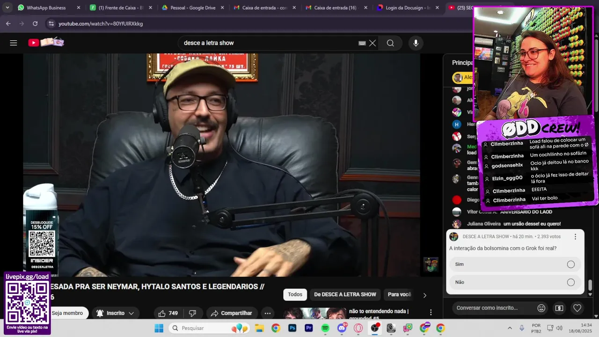This screenshot has width=599, height=337.
Task: Switch to Caixa de entrada (16) tab
Action: 335,7
